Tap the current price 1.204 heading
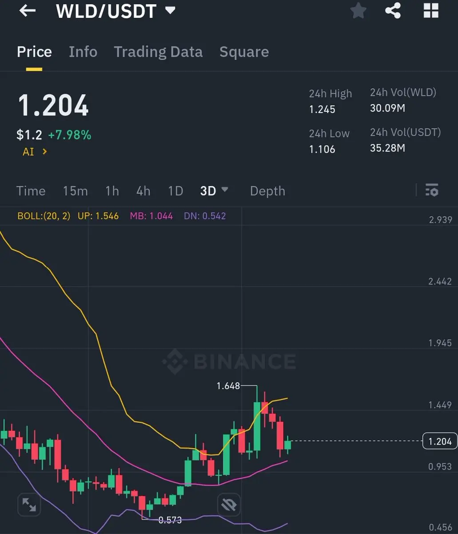The width and height of the screenshot is (458, 534). (53, 106)
